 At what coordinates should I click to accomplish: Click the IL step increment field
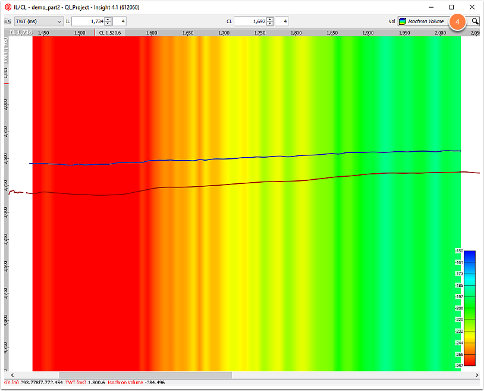click(x=120, y=21)
